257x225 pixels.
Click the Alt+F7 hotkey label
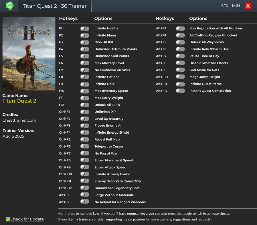tap(161, 56)
